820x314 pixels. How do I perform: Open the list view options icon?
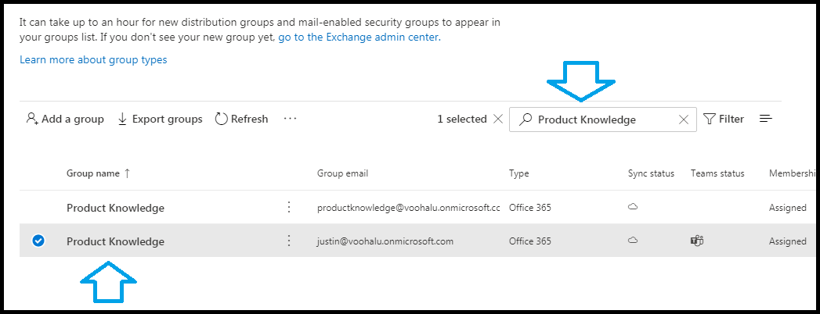pyautogui.click(x=766, y=119)
